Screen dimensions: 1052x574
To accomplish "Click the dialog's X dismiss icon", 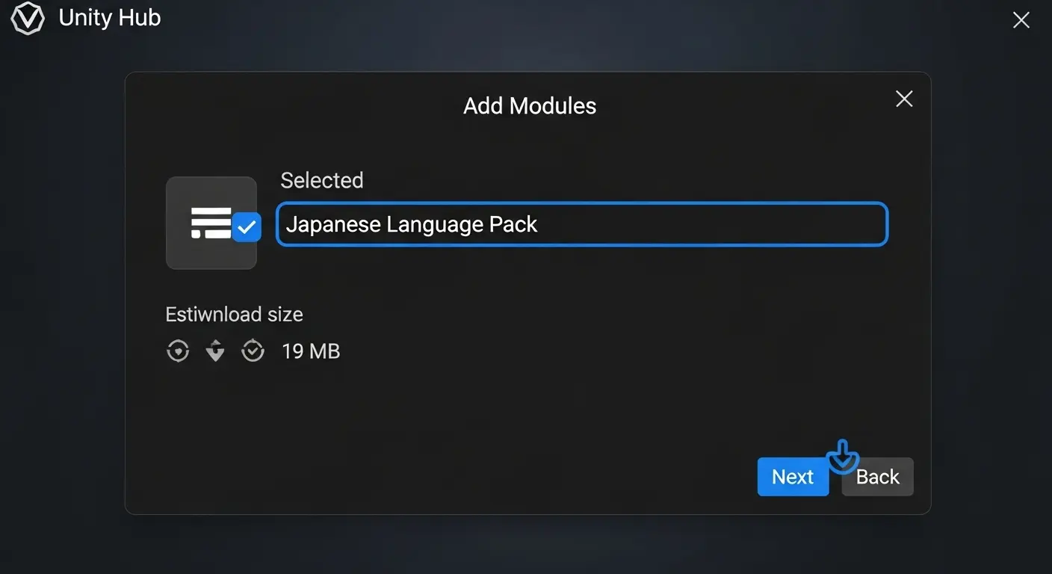I will [x=904, y=99].
